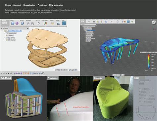Screen dimensions: 157x121
Task: Click the Sketch line-arrow icon
Action: click(38, 23)
